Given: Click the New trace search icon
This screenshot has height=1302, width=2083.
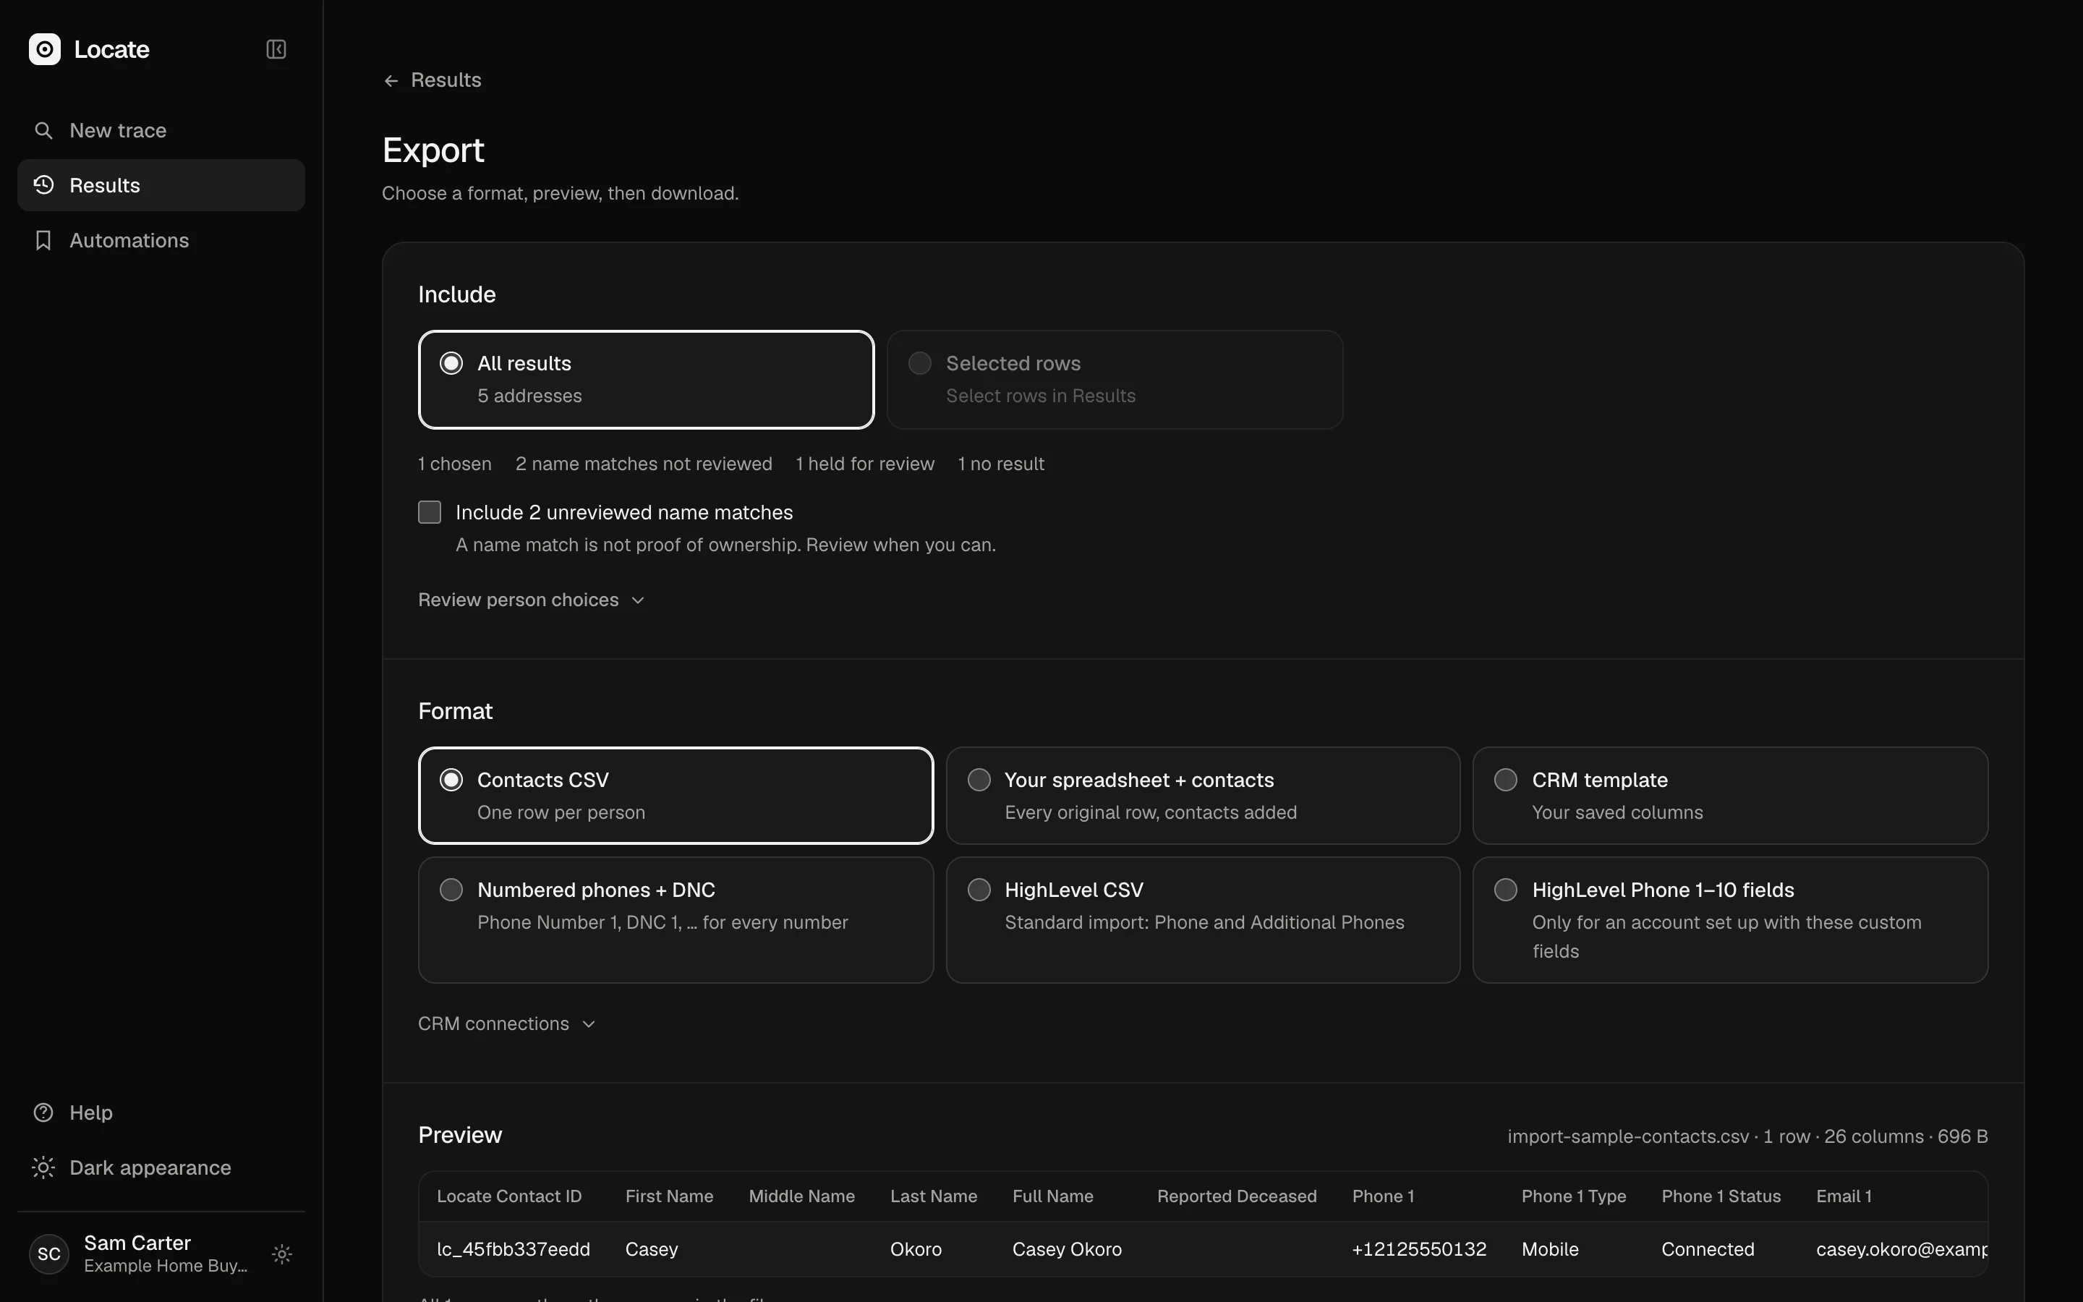Looking at the screenshot, I should [43, 130].
